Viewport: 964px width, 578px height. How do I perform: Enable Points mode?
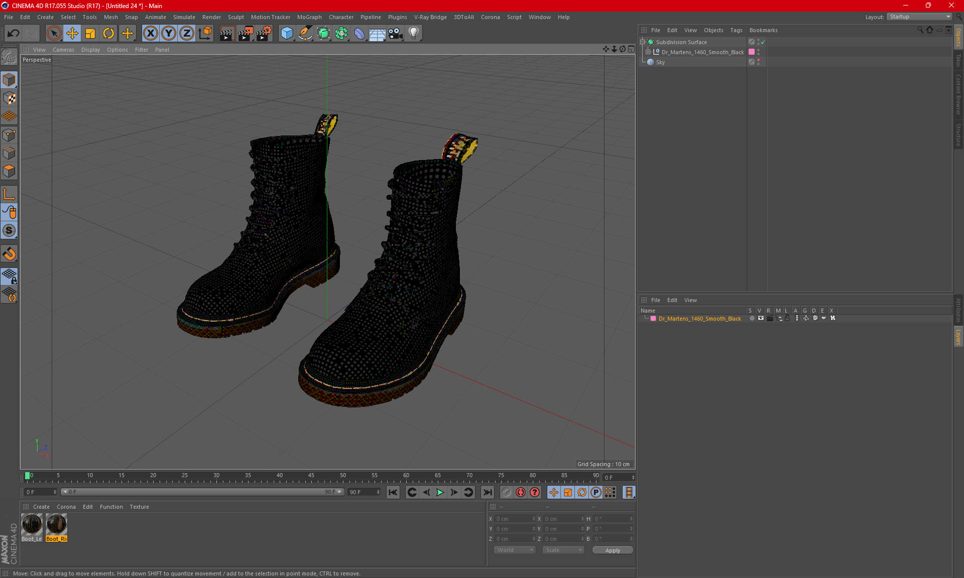[9, 135]
